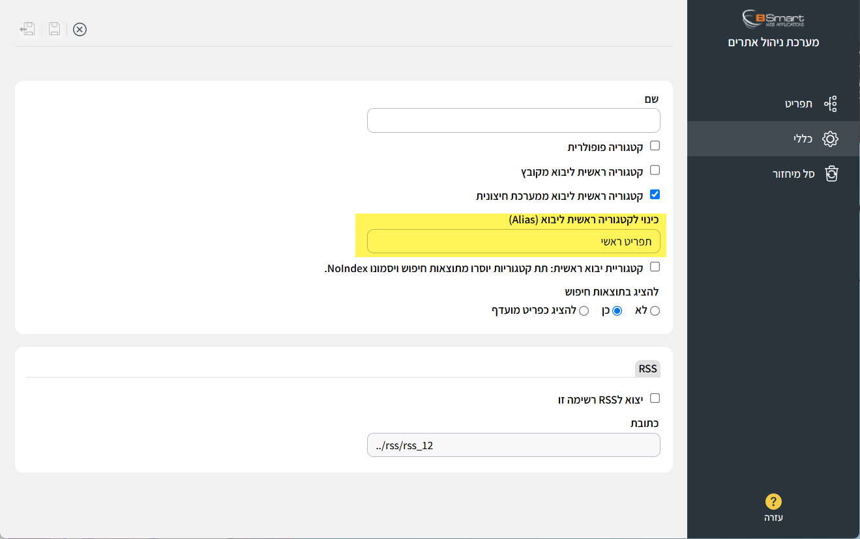
Task: Enable the קטגוריה פופולרית checkbox
Action: [x=655, y=146]
